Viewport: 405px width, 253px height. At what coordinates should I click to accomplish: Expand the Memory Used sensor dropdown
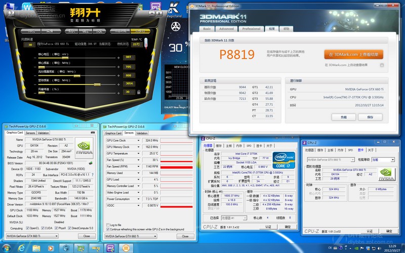[138, 173]
